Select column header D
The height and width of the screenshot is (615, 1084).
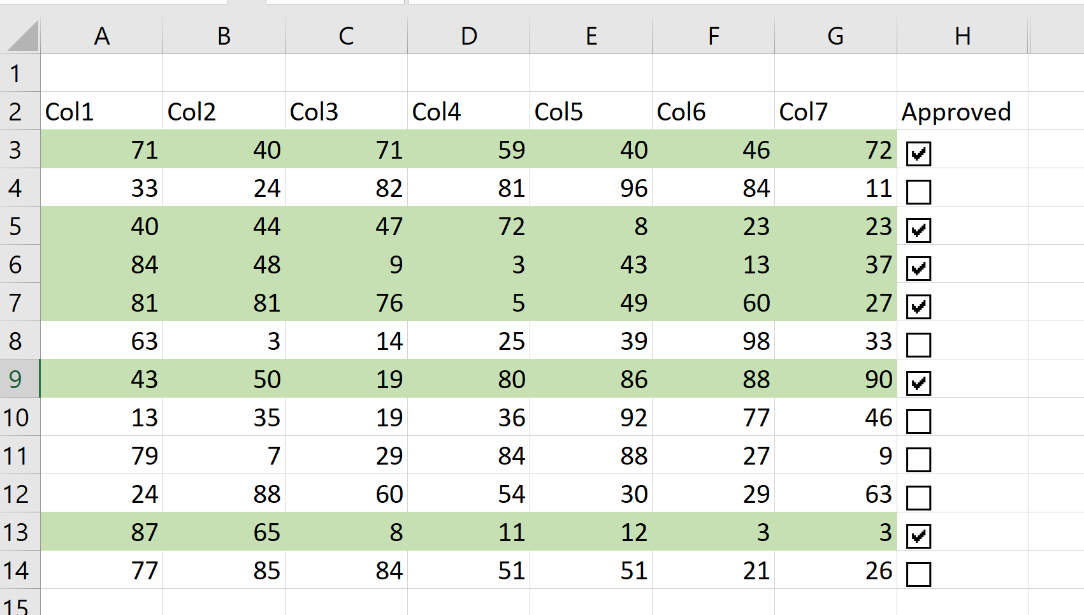(468, 36)
